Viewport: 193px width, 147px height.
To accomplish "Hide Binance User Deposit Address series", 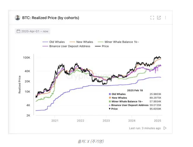I will 66,46.
